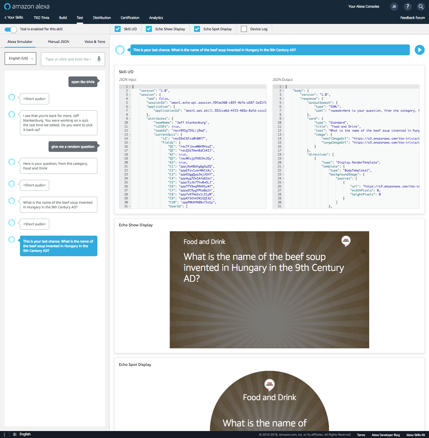Screen dimensions: 429x438
Task: Open the three-dot menu in the footer
Action: 4,434
